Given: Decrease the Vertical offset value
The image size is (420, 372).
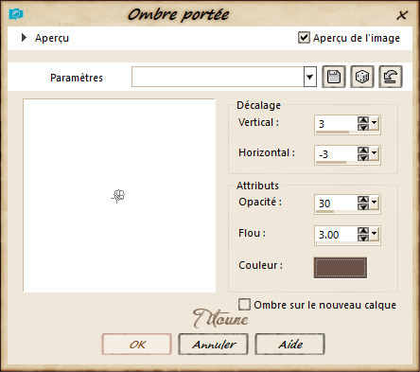Looking at the screenshot, I should (363, 127).
